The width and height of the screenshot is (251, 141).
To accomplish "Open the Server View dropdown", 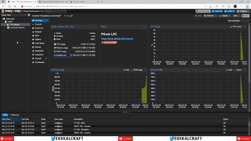I will tap(13, 15).
